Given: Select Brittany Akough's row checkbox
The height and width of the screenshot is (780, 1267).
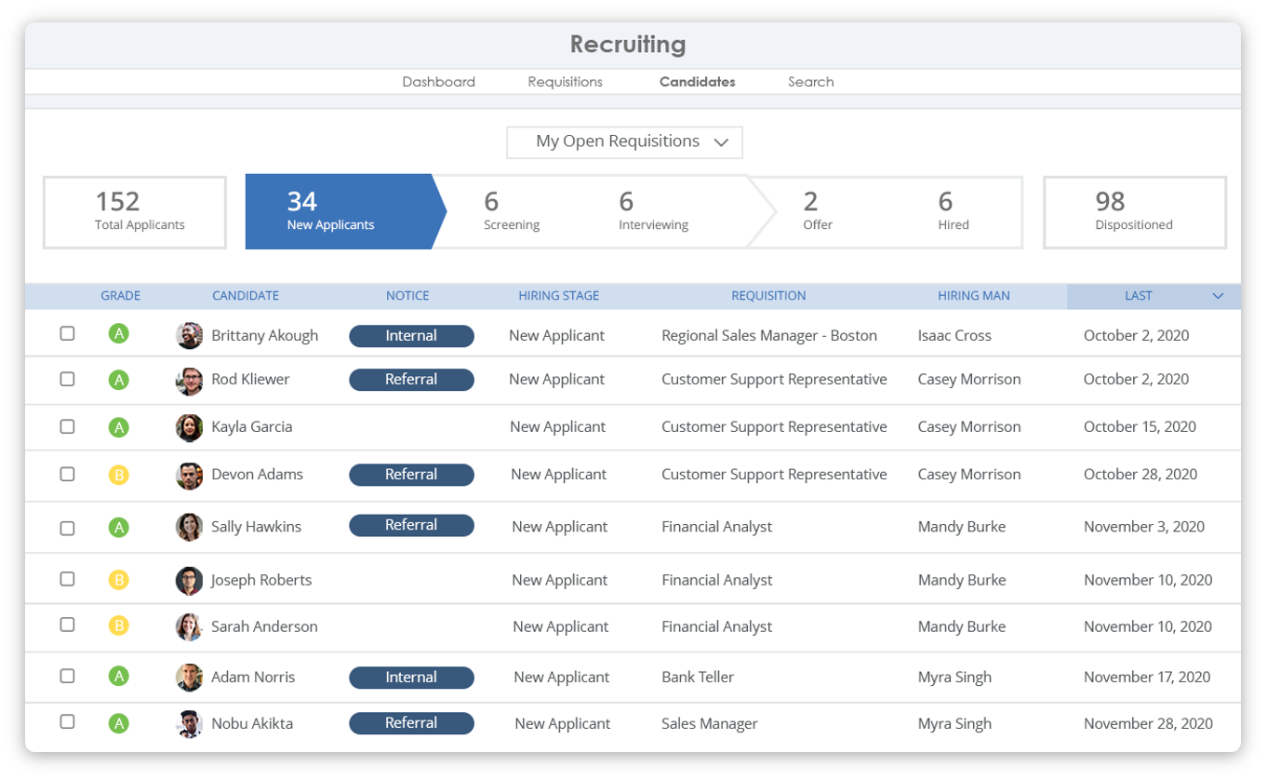Looking at the screenshot, I should click(x=67, y=332).
